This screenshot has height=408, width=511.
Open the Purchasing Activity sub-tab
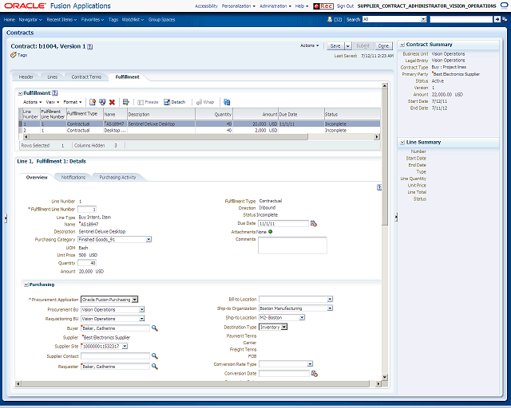point(117,178)
